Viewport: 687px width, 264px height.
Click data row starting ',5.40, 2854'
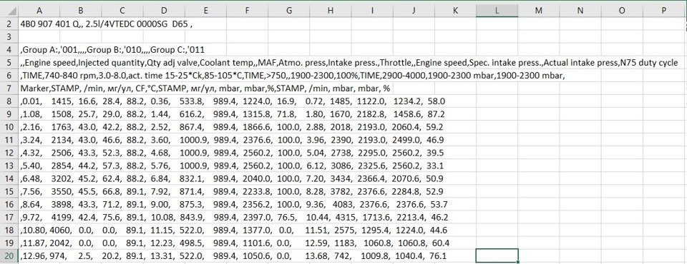[232, 166]
